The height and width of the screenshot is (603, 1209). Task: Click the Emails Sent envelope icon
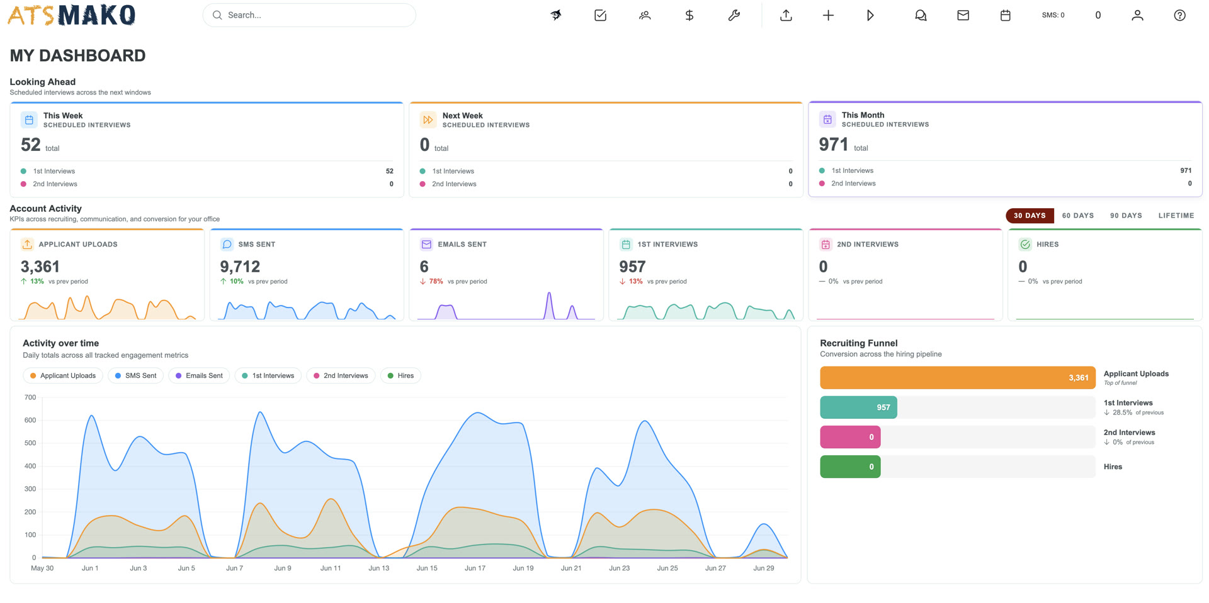pos(426,244)
